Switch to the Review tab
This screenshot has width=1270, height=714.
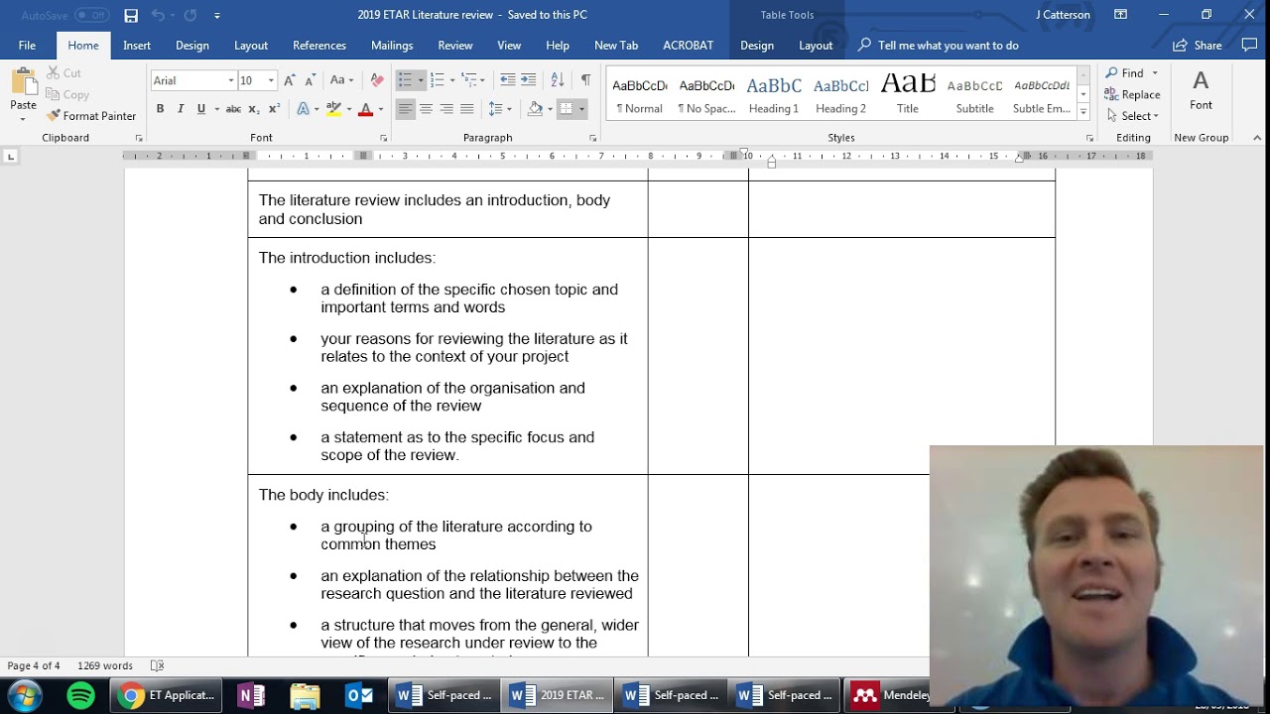455,46
